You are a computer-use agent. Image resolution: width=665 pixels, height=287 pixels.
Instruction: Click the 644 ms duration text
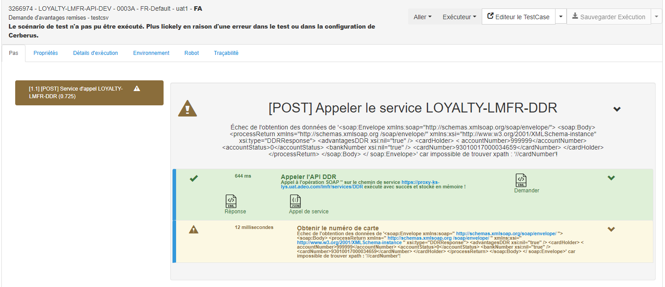tap(243, 176)
